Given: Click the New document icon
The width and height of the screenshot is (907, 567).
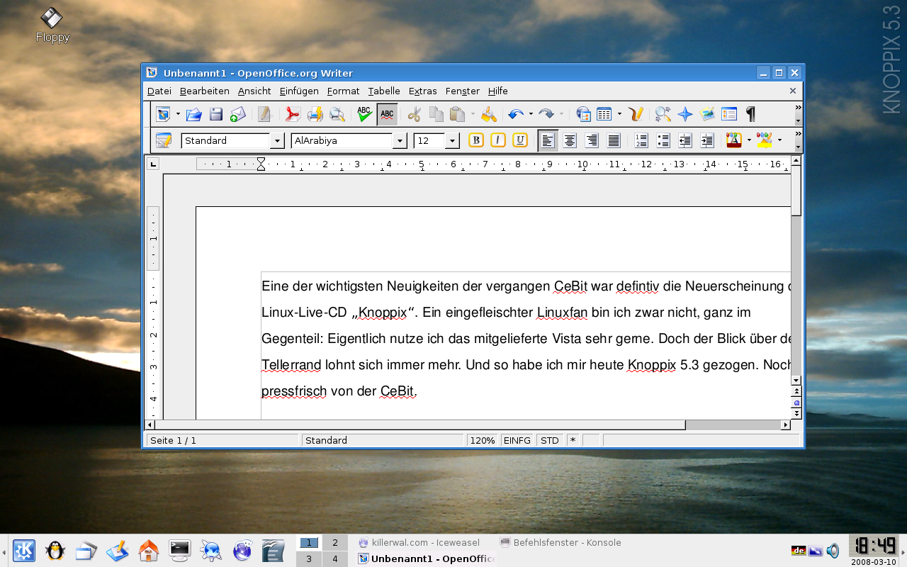Looking at the screenshot, I should (164, 114).
